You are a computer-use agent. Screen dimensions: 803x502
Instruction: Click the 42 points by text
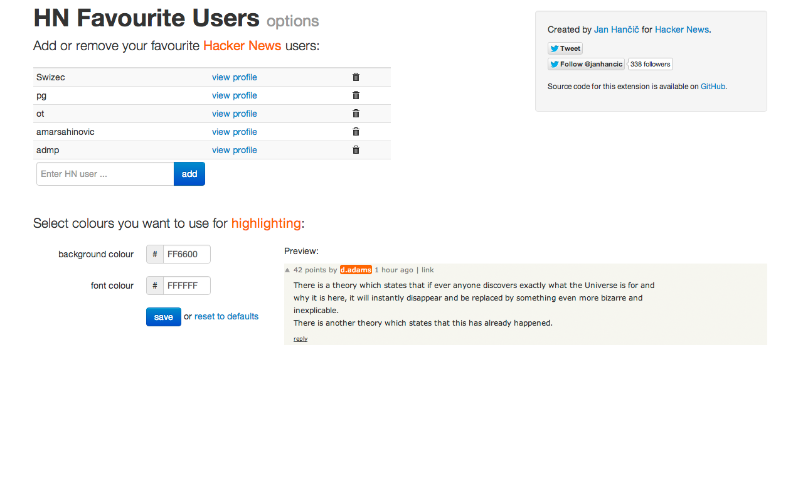point(316,270)
